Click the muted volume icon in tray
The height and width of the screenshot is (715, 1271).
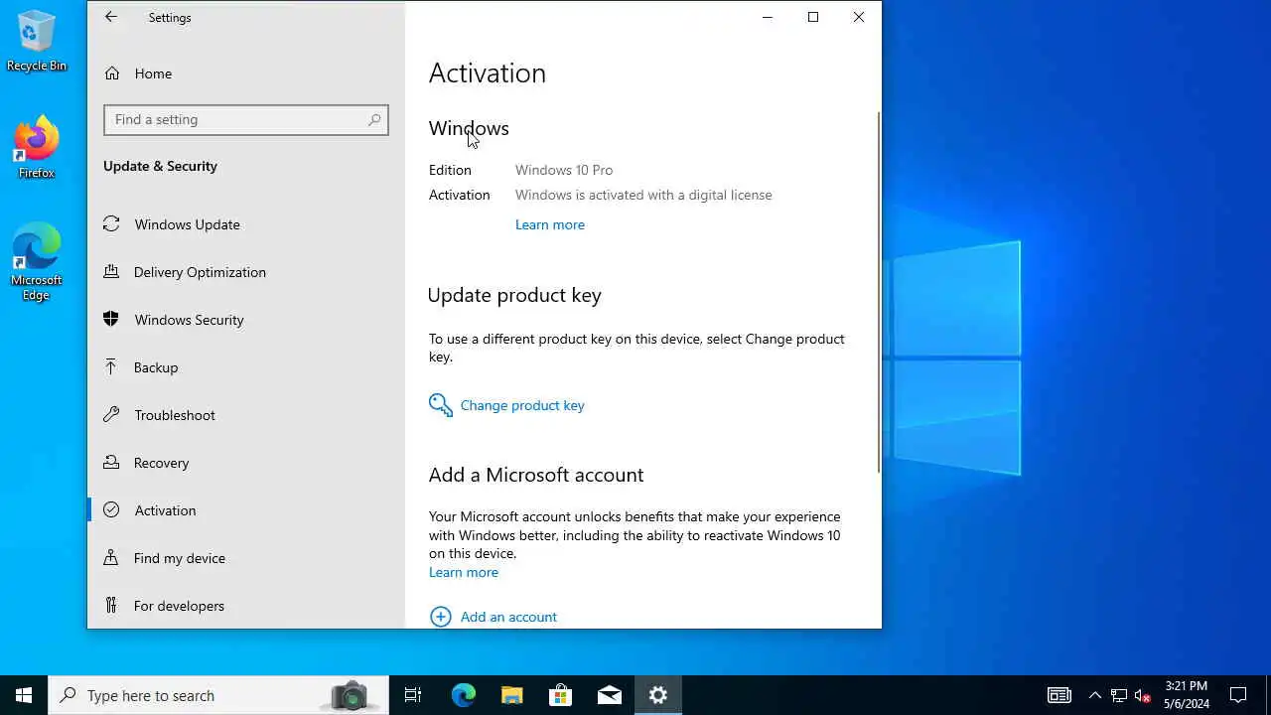click(x=1143, y=695)
